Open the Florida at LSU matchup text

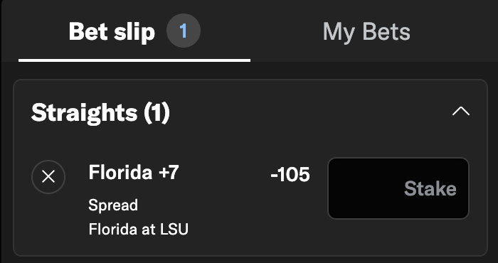click(139, 229)
